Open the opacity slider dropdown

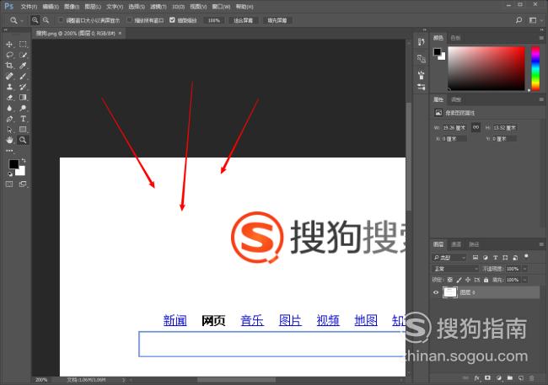(x=524, y=269)
